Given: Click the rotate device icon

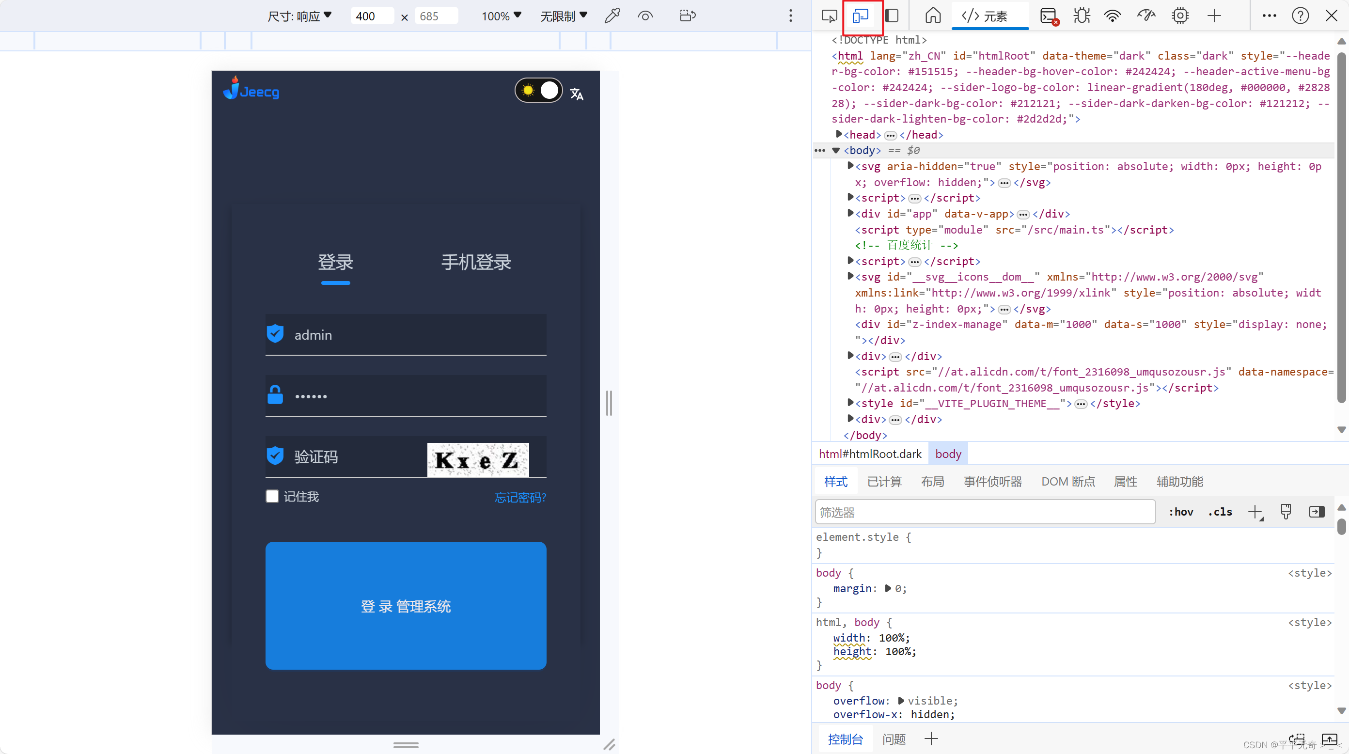Looking at the screenshot, I should 687,16.
